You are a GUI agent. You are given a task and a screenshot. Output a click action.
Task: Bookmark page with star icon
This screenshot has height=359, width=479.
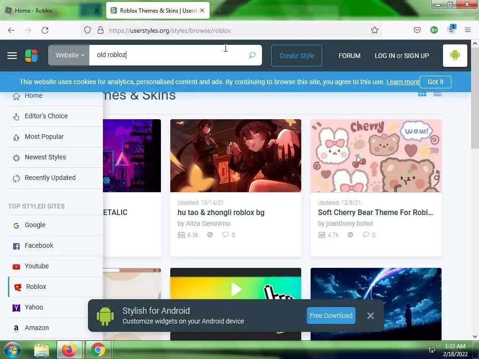(375, 30)
